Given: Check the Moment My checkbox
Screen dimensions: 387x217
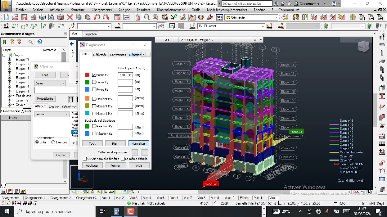Looking at the screenshot, I should [94, 106].
